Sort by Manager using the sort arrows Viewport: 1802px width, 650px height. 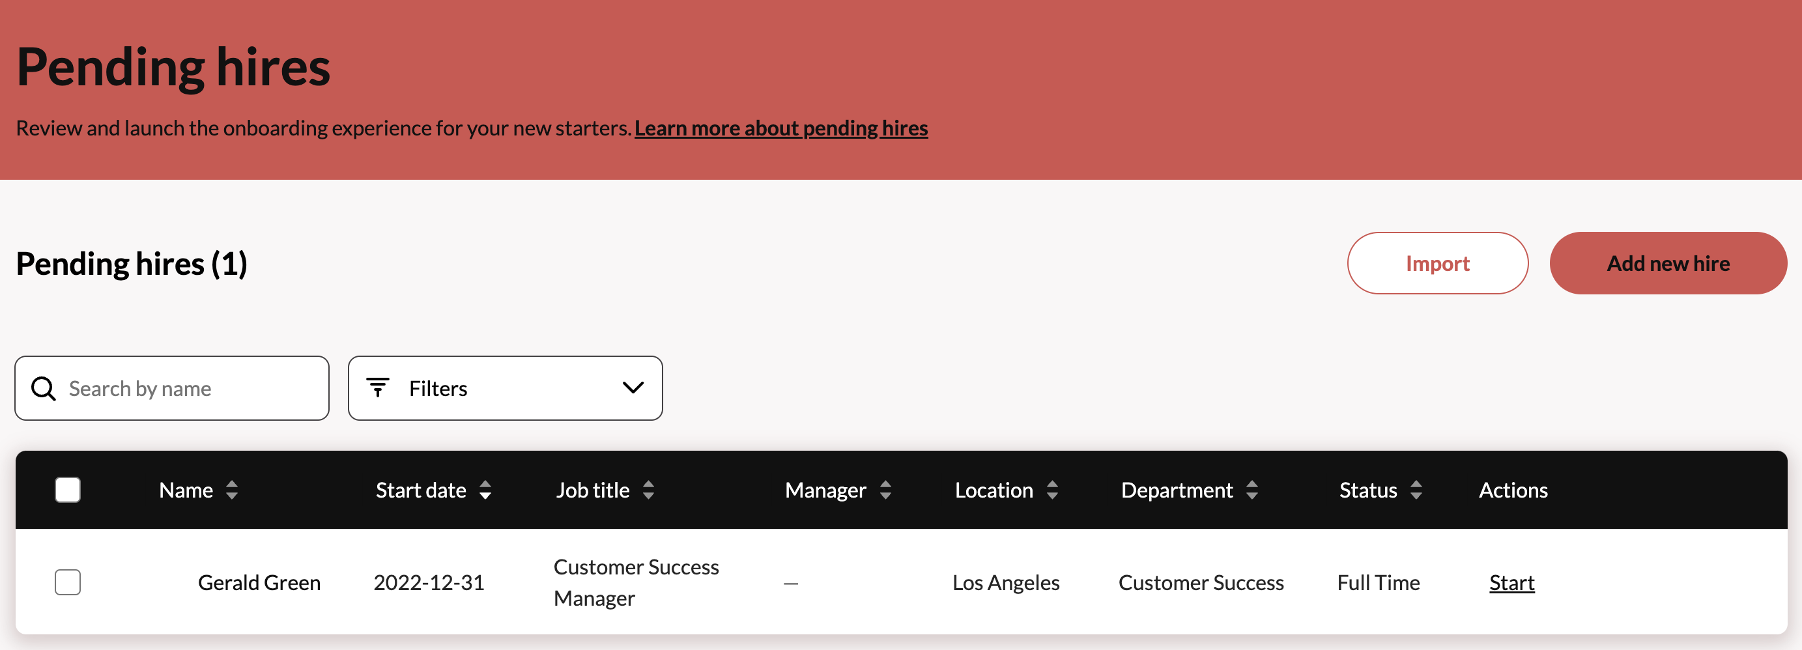[x=885, y=490]
